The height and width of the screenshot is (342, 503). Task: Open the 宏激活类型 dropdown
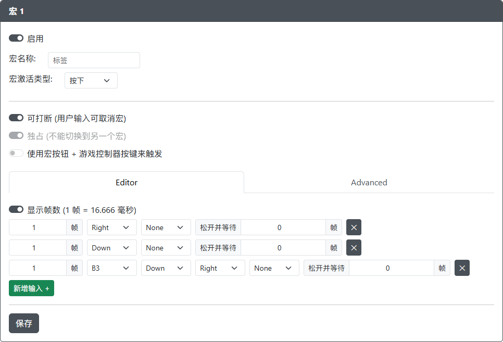(91, 81)
